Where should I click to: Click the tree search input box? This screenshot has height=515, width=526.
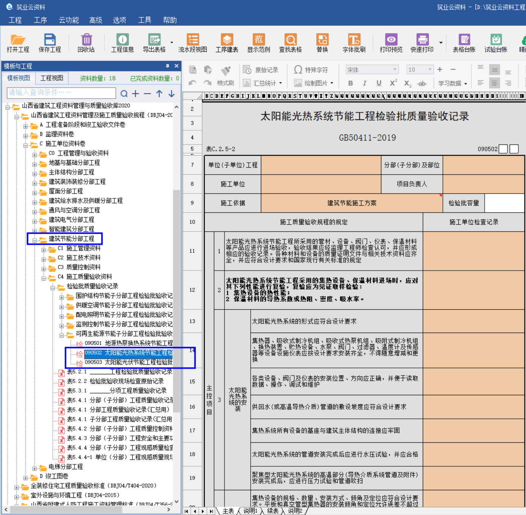point(61,93)
